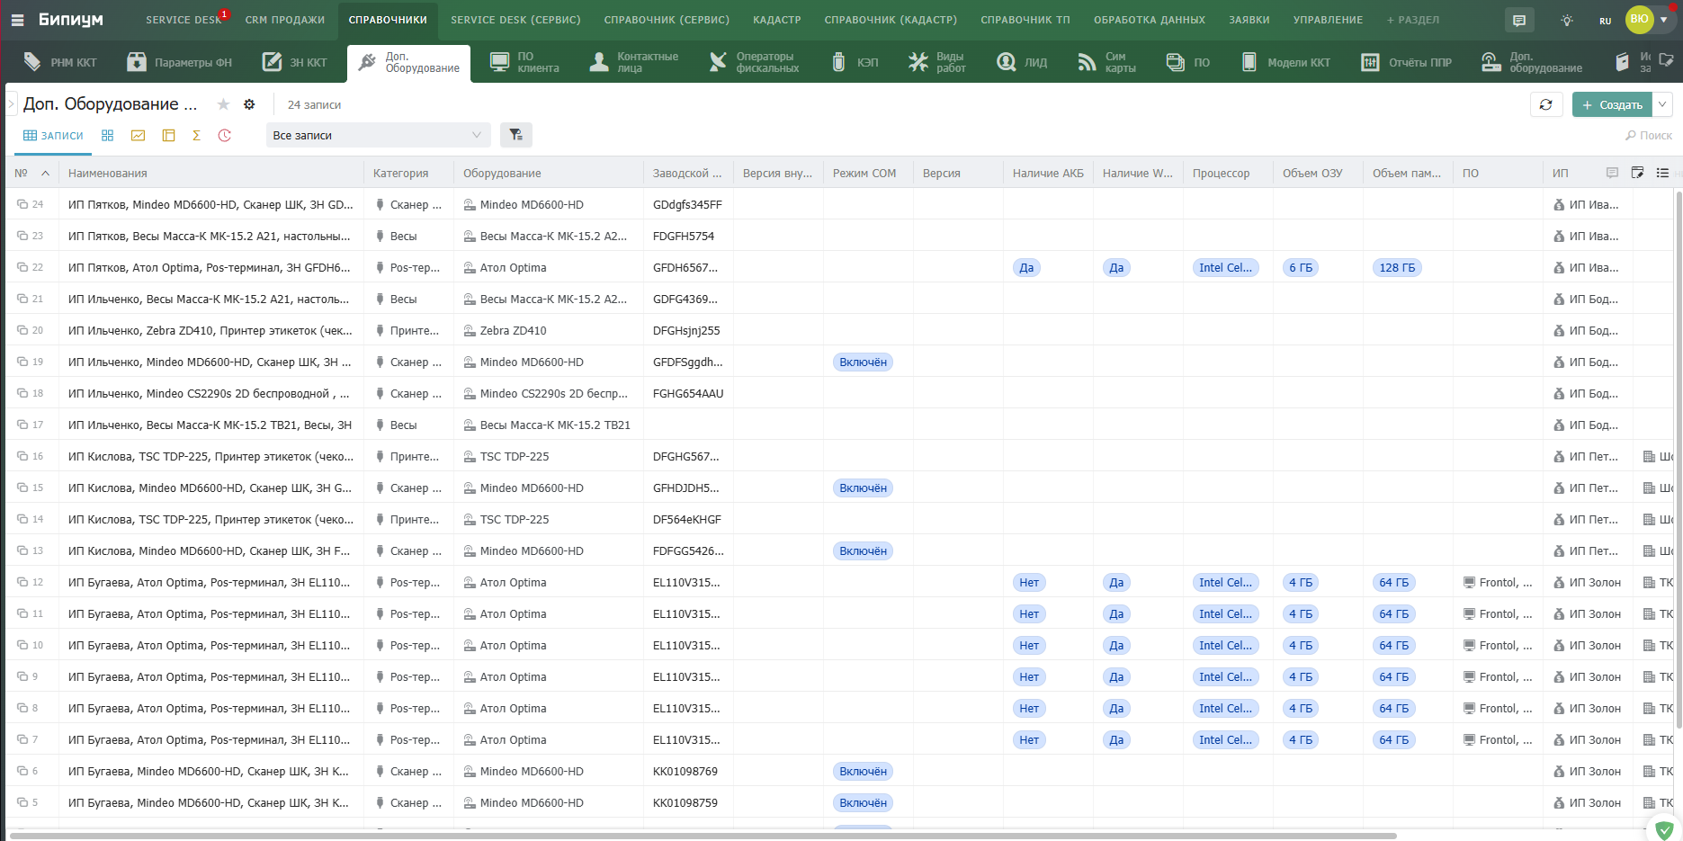This screenshot has height=841, width=1683.
Task: Open the user profile dropdown arrow
Action: pos(1663,19)
